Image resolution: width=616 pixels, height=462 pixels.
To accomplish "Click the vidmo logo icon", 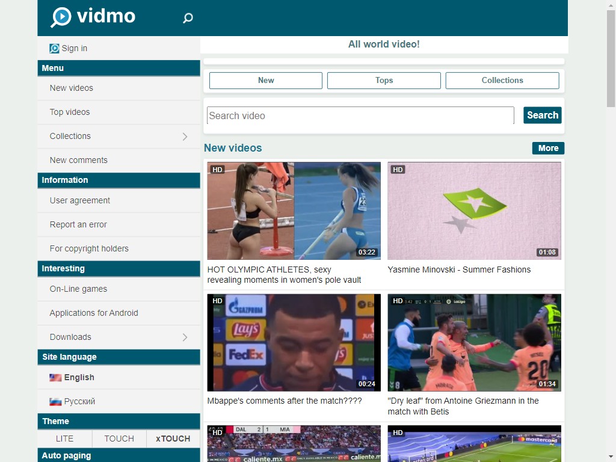I will click(x=61, y=17).
